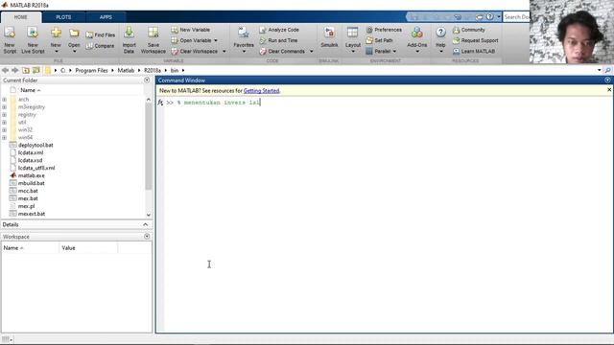
Task: Click Compare files
Action: point(100,46)
